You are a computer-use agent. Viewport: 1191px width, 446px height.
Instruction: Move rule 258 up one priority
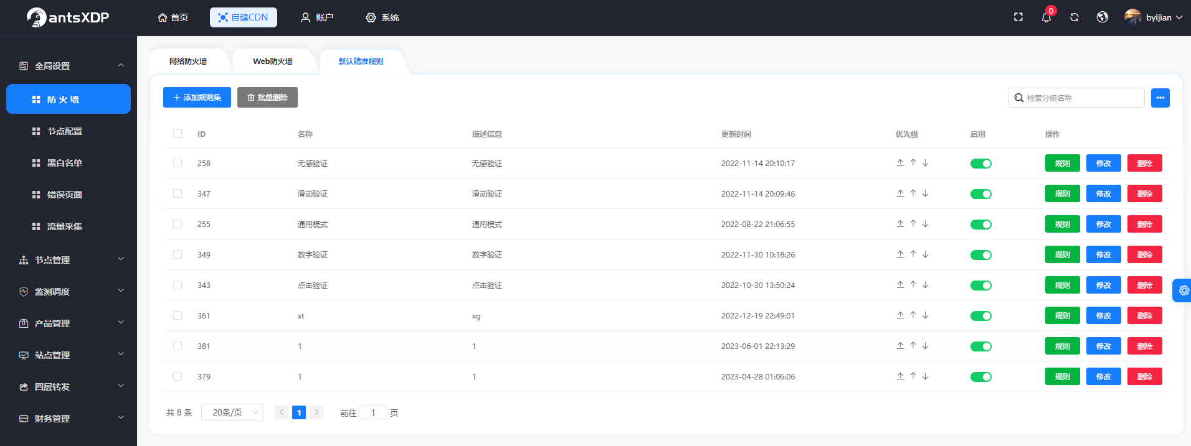(913, 163)
